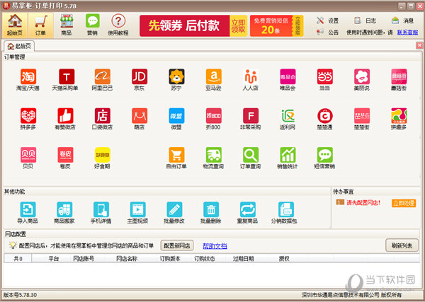Open 自由订单 cart icon
This screenshot has width=425, height=302.
(x=176, y=155)
